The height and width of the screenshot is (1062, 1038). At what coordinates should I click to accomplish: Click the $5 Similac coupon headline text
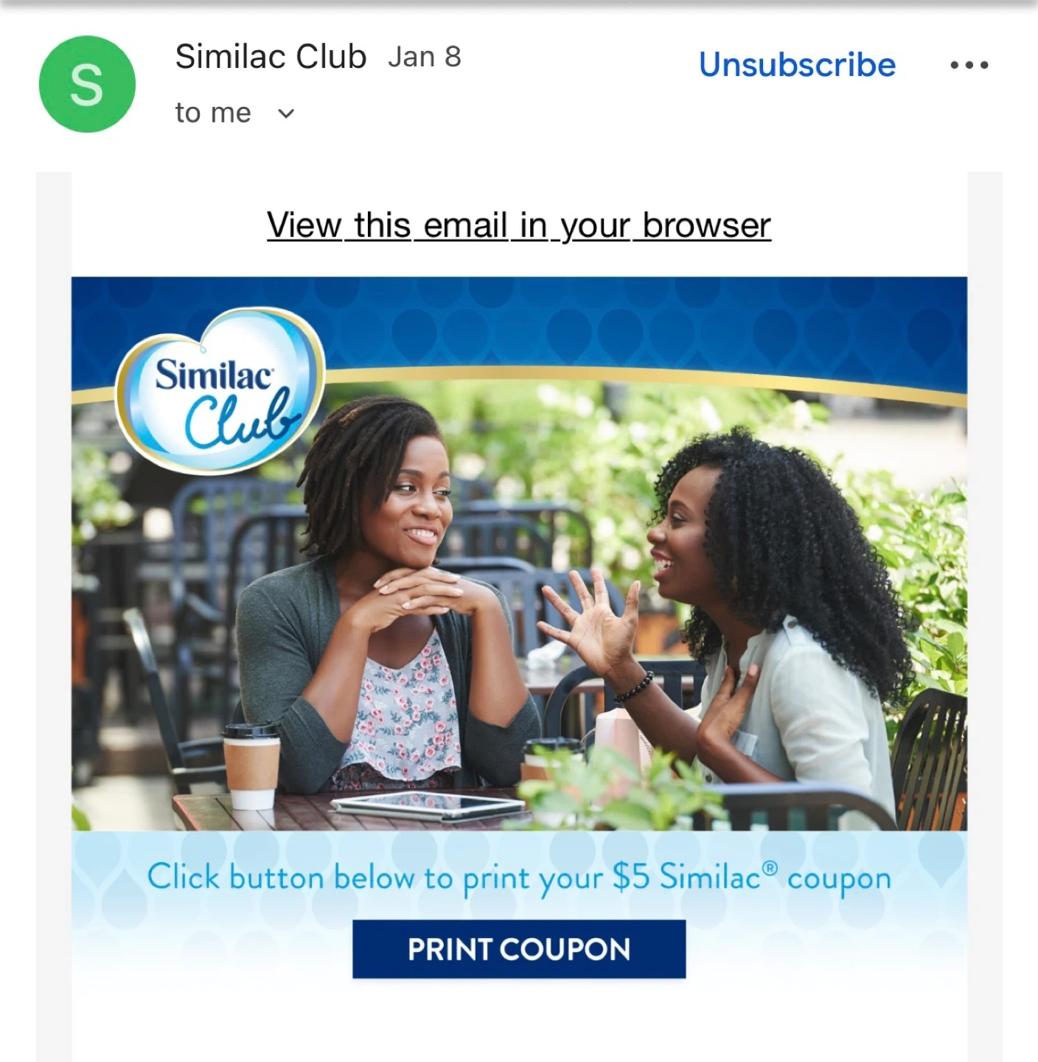click(519, 878)
